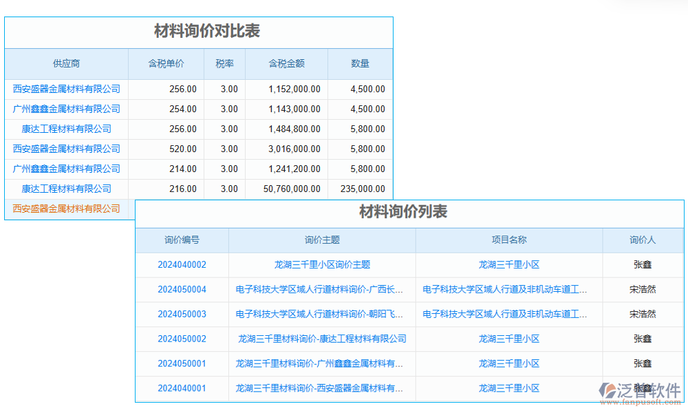Select supplier 广州鑫鑫金属材料有限公司 link
688x413 pixels.
[65, 109]
